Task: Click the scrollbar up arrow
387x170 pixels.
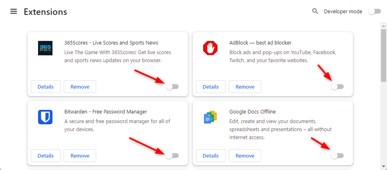Action: (383, 26)
